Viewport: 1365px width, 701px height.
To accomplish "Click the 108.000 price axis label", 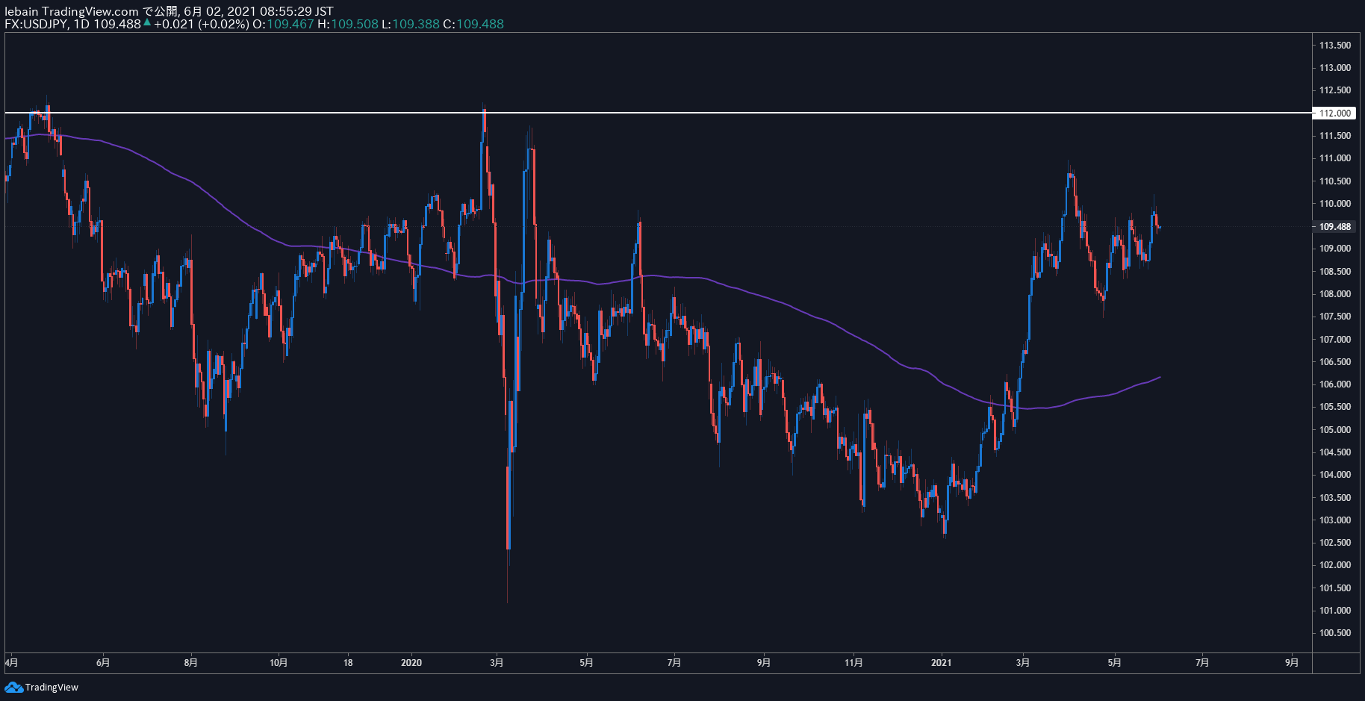I will [x=1334, y=294].
